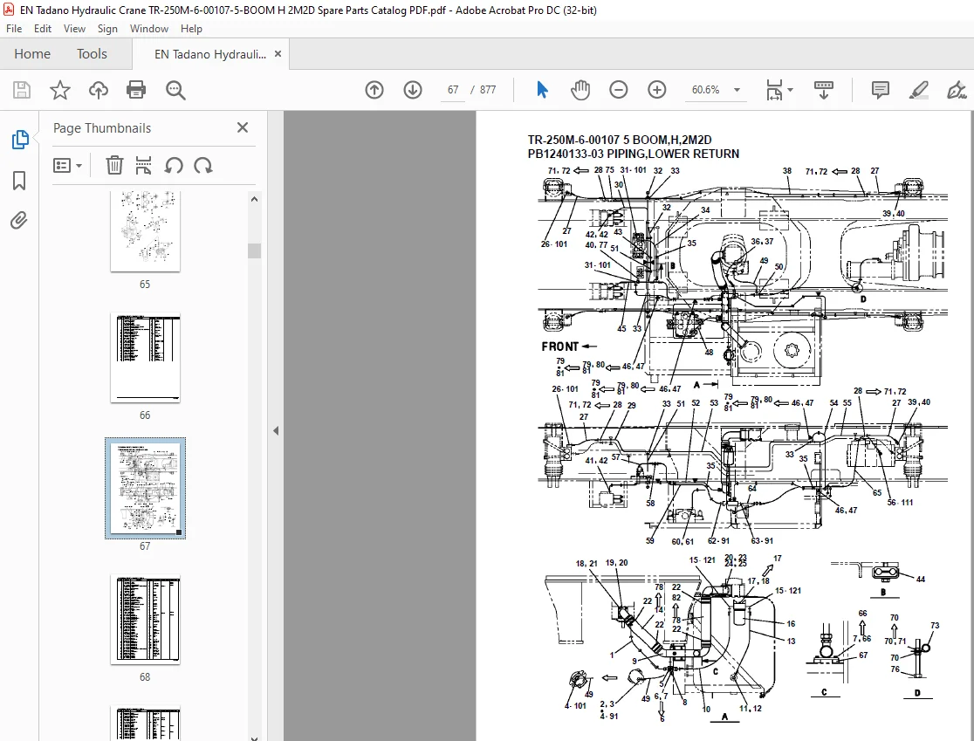Zoom in with plus icon
This screenshot has width=974, height=741.
656,90
